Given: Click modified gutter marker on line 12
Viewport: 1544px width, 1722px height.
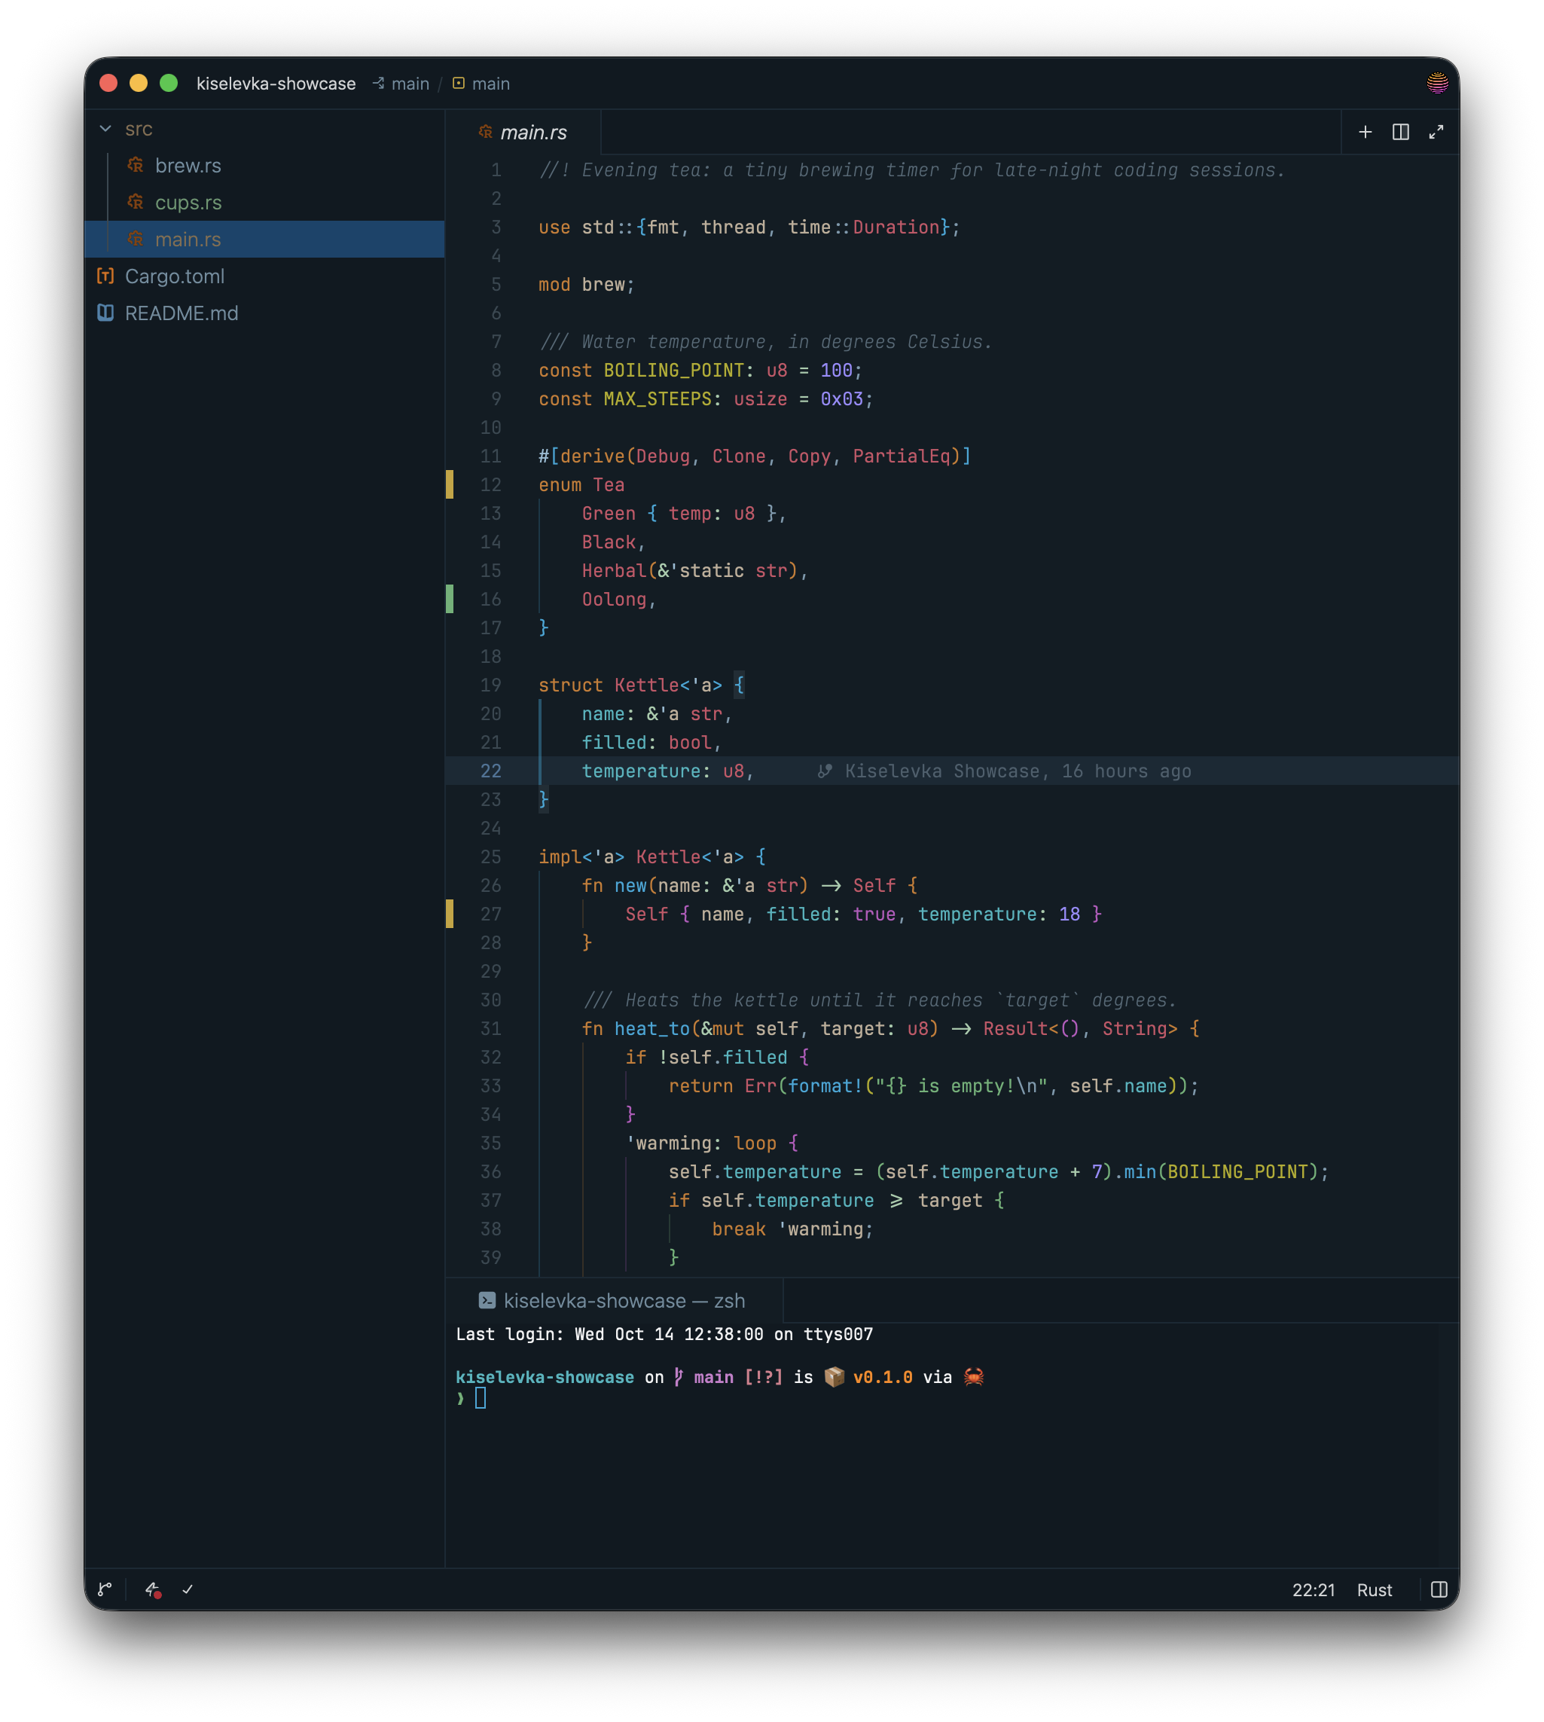Looking at the screenshot, I should [450, 484].
